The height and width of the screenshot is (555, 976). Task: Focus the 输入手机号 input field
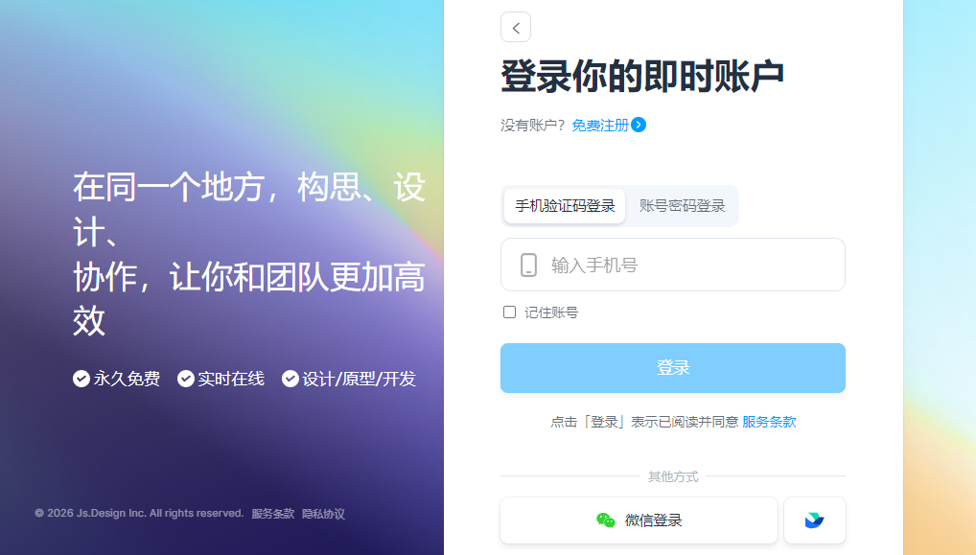pyautogui.click(x=673, y=265)
